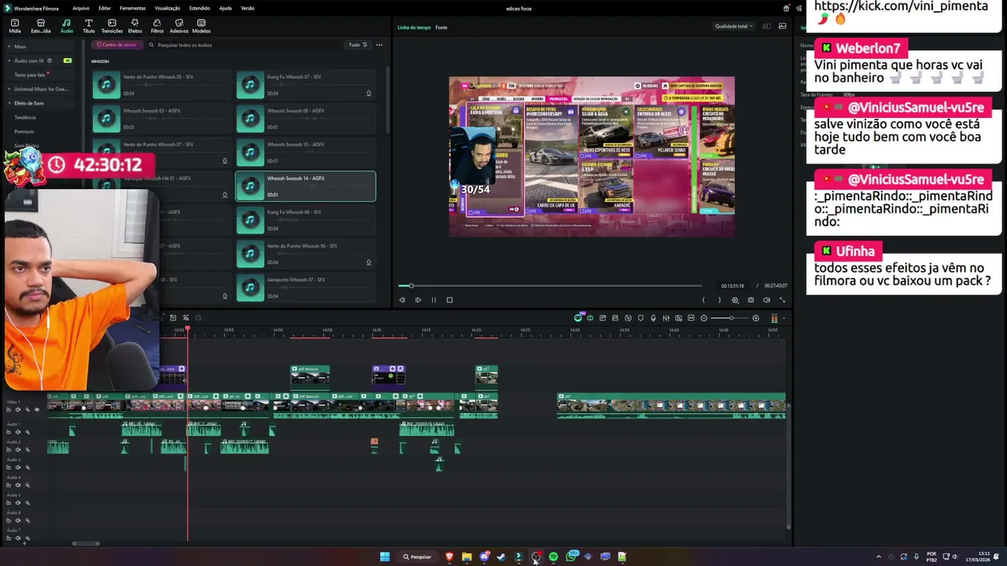
Task: Mute the Áudio 1 track
Action: pyautogui.click(x=18, y=432)
